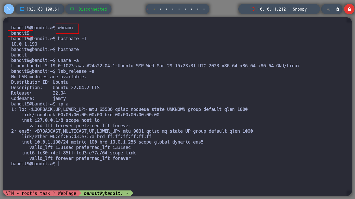Click the red lock screen button
This screenshot has height=199, width=355.
[x=349, y=9]
